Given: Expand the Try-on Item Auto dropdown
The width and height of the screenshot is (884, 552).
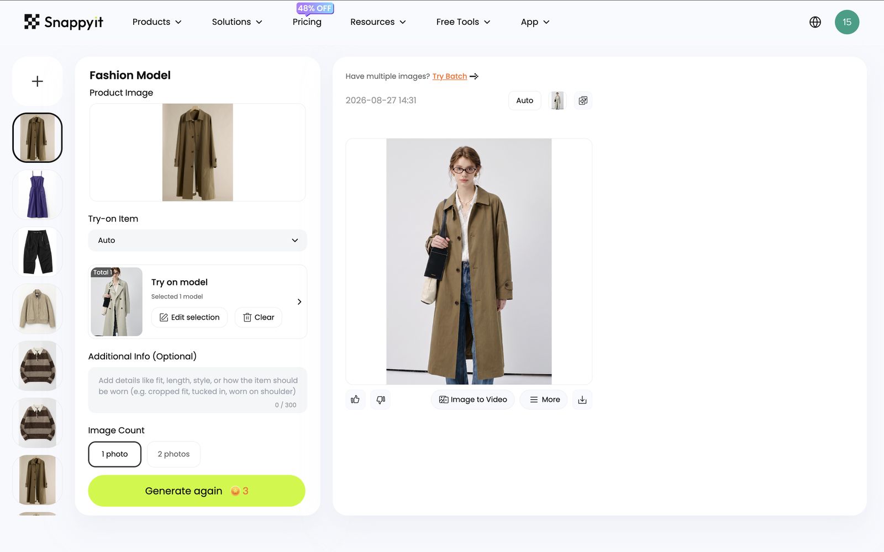Looking at the screenshot, I should pos(197,240).
